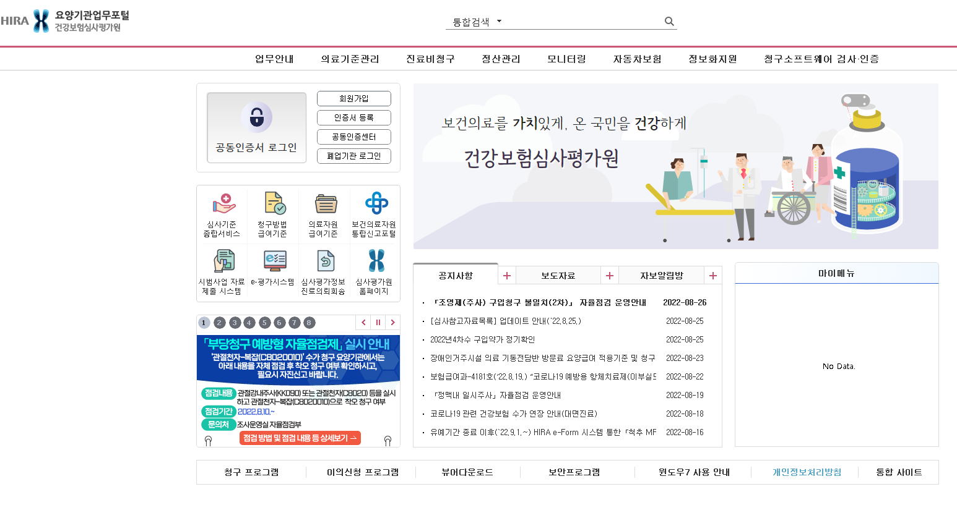
Task: Open 모니터링 menu
Action: pos(566,59)
